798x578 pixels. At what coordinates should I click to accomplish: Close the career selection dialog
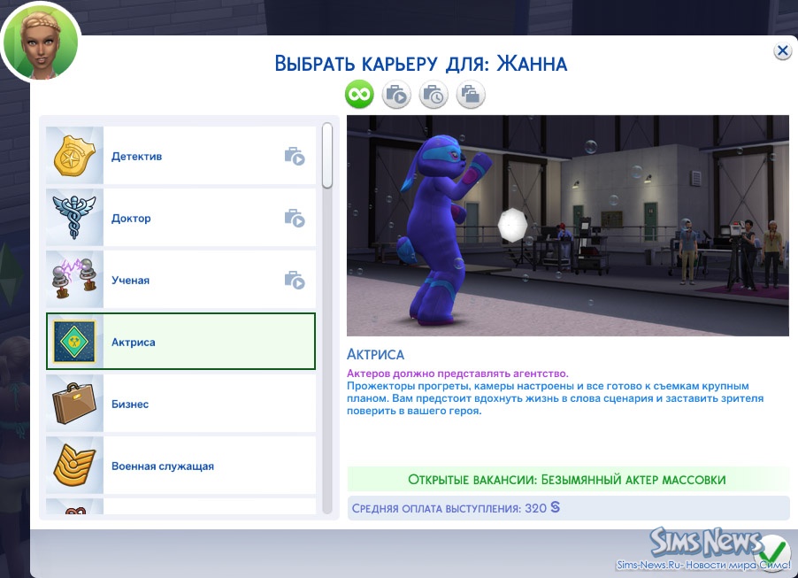point(782,51)
